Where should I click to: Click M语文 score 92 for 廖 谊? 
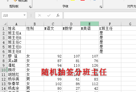53,56
